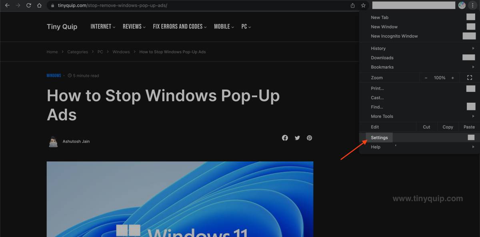Screen dimensions: 480x237
Task: Open the home page icon
Action: 39,6
